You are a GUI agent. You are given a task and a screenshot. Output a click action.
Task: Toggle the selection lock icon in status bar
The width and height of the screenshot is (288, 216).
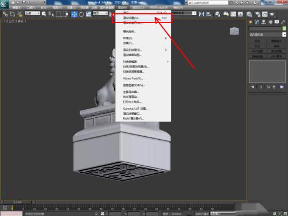tap(96, 214)
